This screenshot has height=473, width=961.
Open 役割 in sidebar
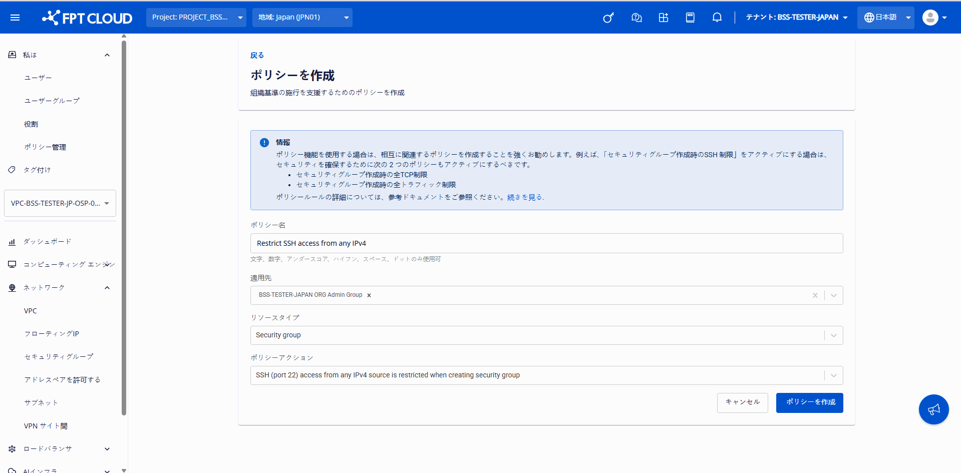[x=31, y=124]
